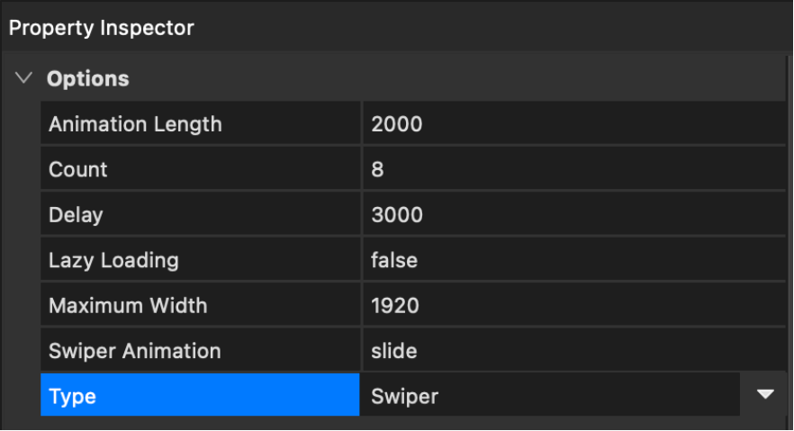Select the Animation Length property row
Screen dimensions: 794x431
click(x=200, y=124)
